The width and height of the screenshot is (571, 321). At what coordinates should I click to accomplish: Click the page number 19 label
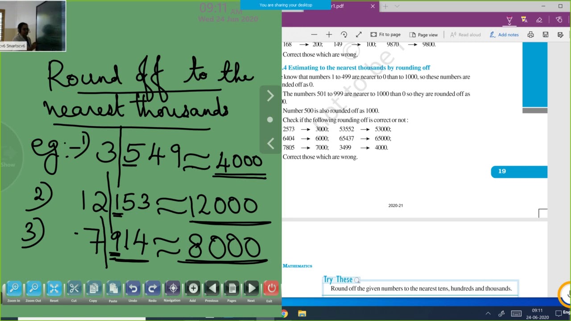502,171
